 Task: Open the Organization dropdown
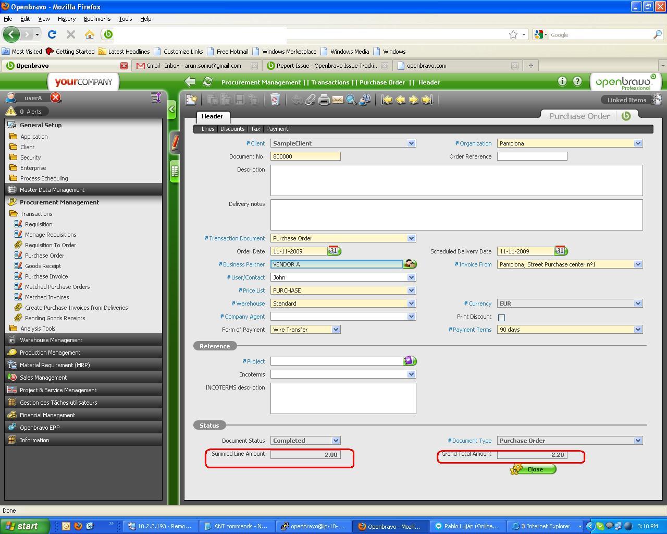638,143
